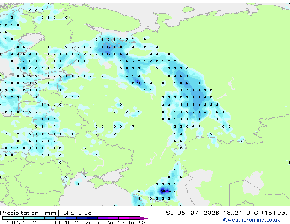Screen dimensions: 290x224
Task: Click the '35' legend scale label
Action: tap(110, 222)
